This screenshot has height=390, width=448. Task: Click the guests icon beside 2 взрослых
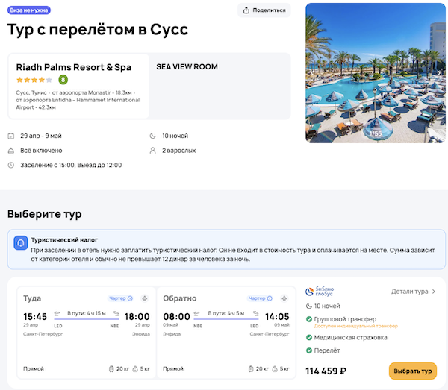pos(153,150)
